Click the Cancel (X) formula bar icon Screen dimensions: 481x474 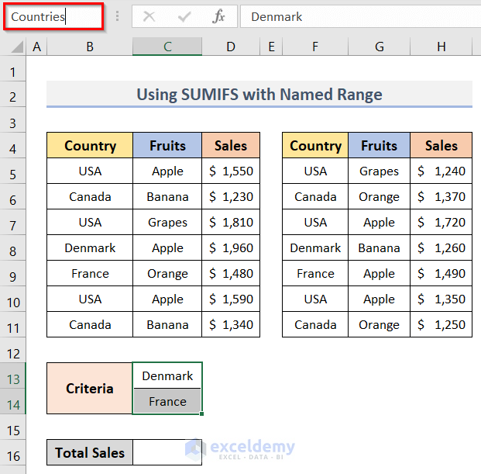pyautogui.click(x=149, y=16)
